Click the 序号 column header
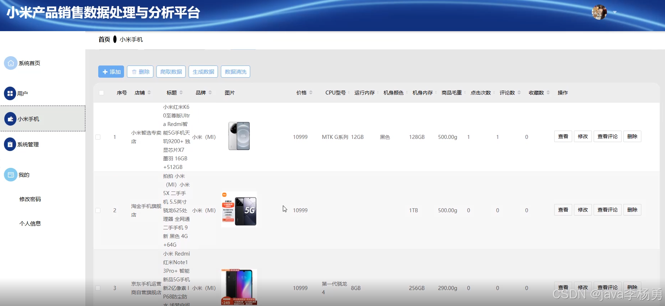The height and width of the screenshot is (306, 665). [x=122, y=93]
